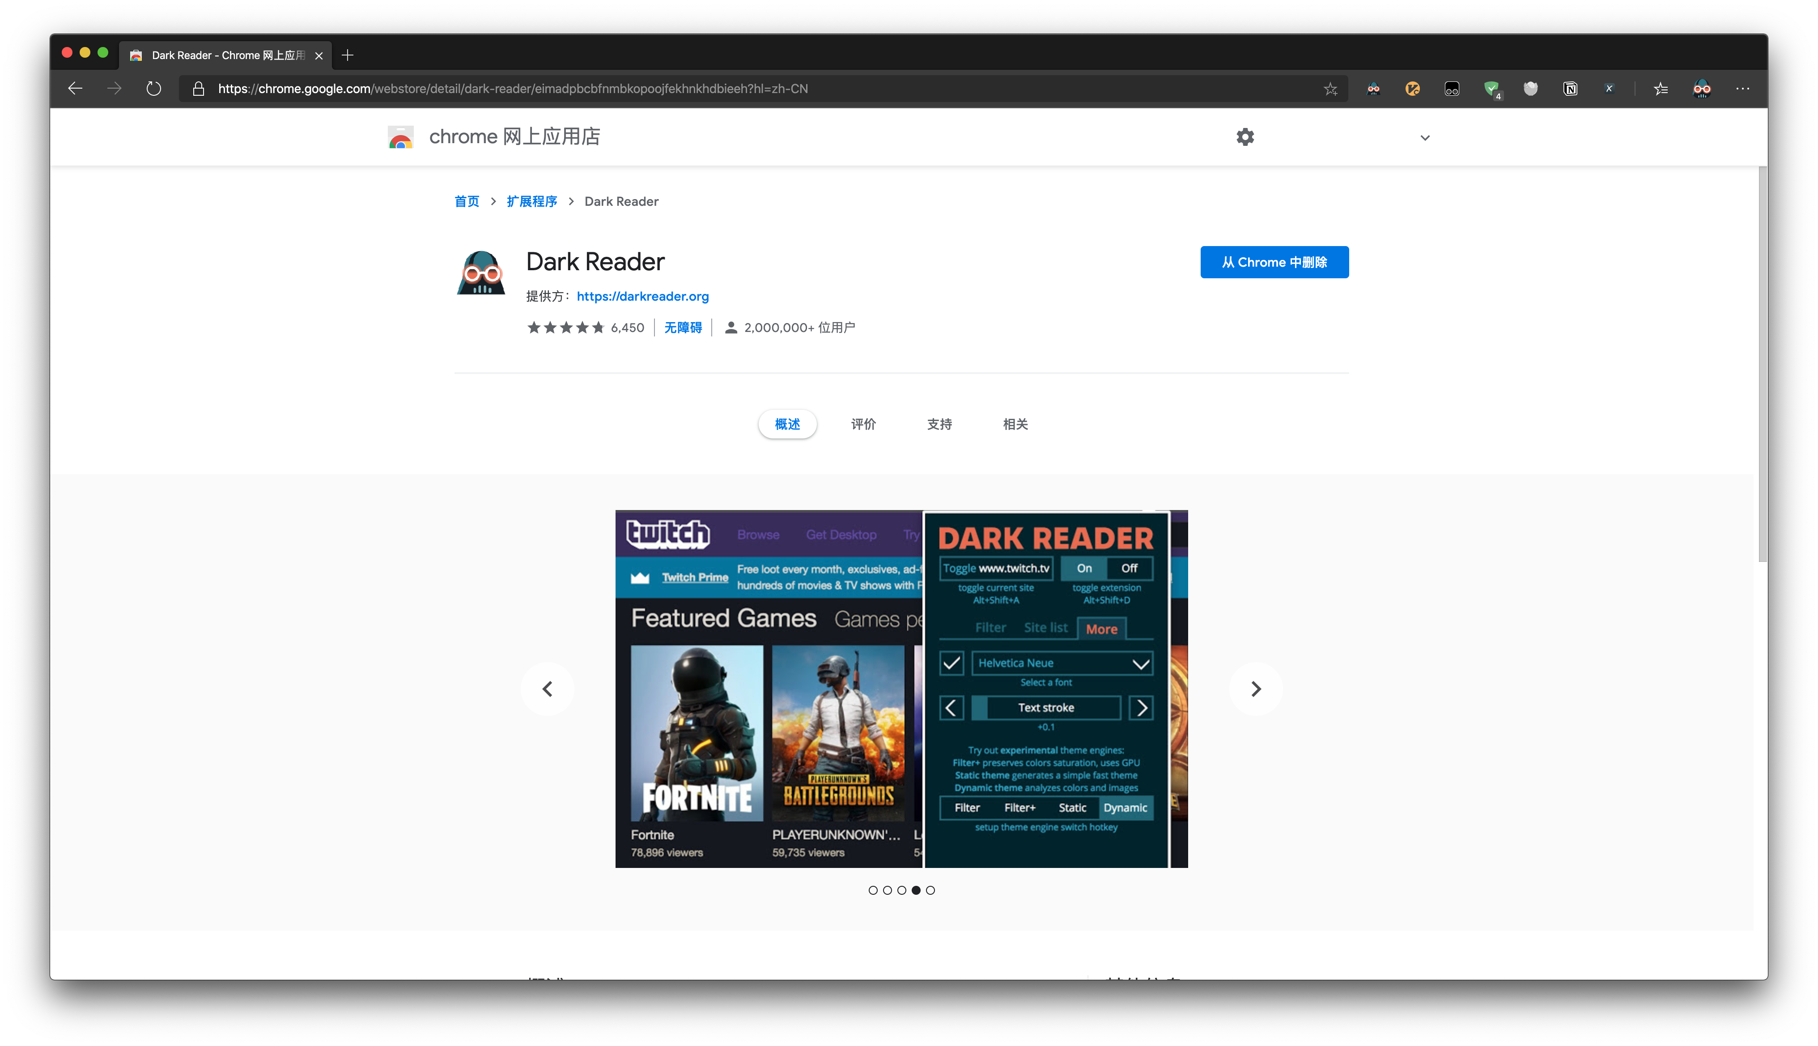Screen dimensions: 1818x1046
Task: Click the 2,000,000+ 位用户 text
Action: [799, 327]
